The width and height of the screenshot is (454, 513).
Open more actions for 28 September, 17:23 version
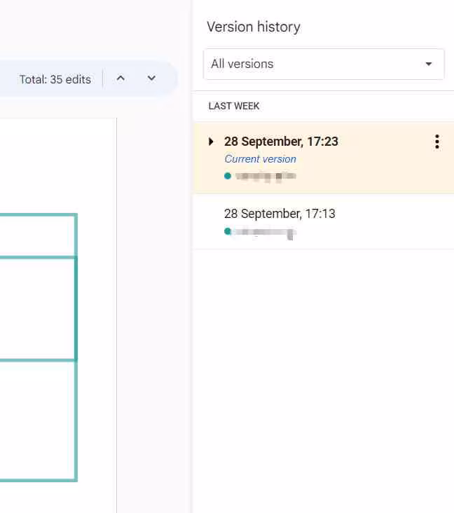[437, 142]
